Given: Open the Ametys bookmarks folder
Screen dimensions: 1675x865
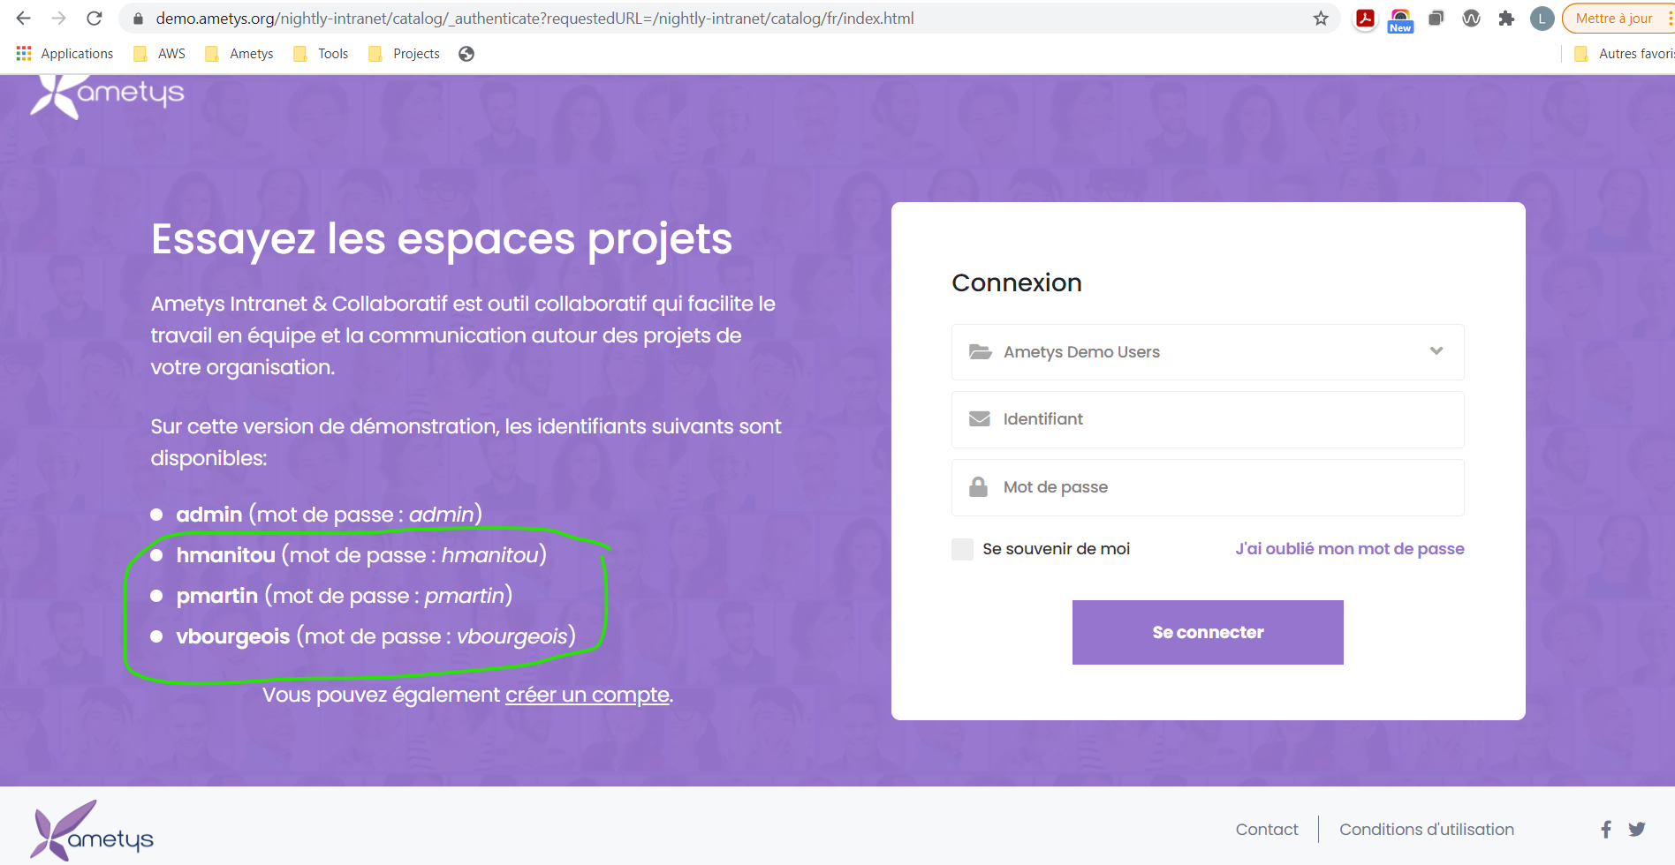Looking at the screenshot, I should 239,54.
